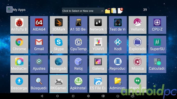Open Kodi media player

tap(118, 44)
